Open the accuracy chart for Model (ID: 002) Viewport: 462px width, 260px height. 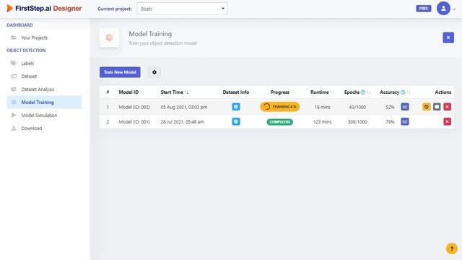tap(405, 107)
